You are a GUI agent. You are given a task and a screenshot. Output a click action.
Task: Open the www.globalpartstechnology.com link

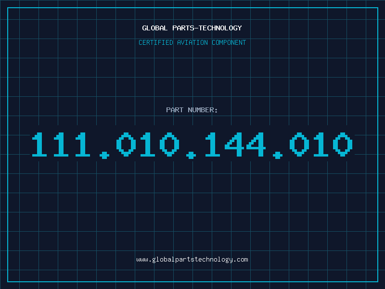tap(192, 260)
